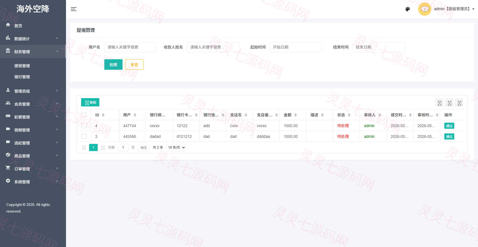Expand the 管理员组 menu chevron

coord(57,91)
